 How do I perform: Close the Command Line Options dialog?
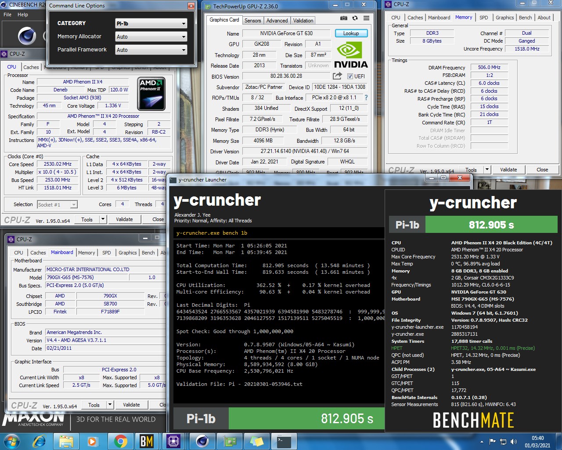[x=191, y=6]
